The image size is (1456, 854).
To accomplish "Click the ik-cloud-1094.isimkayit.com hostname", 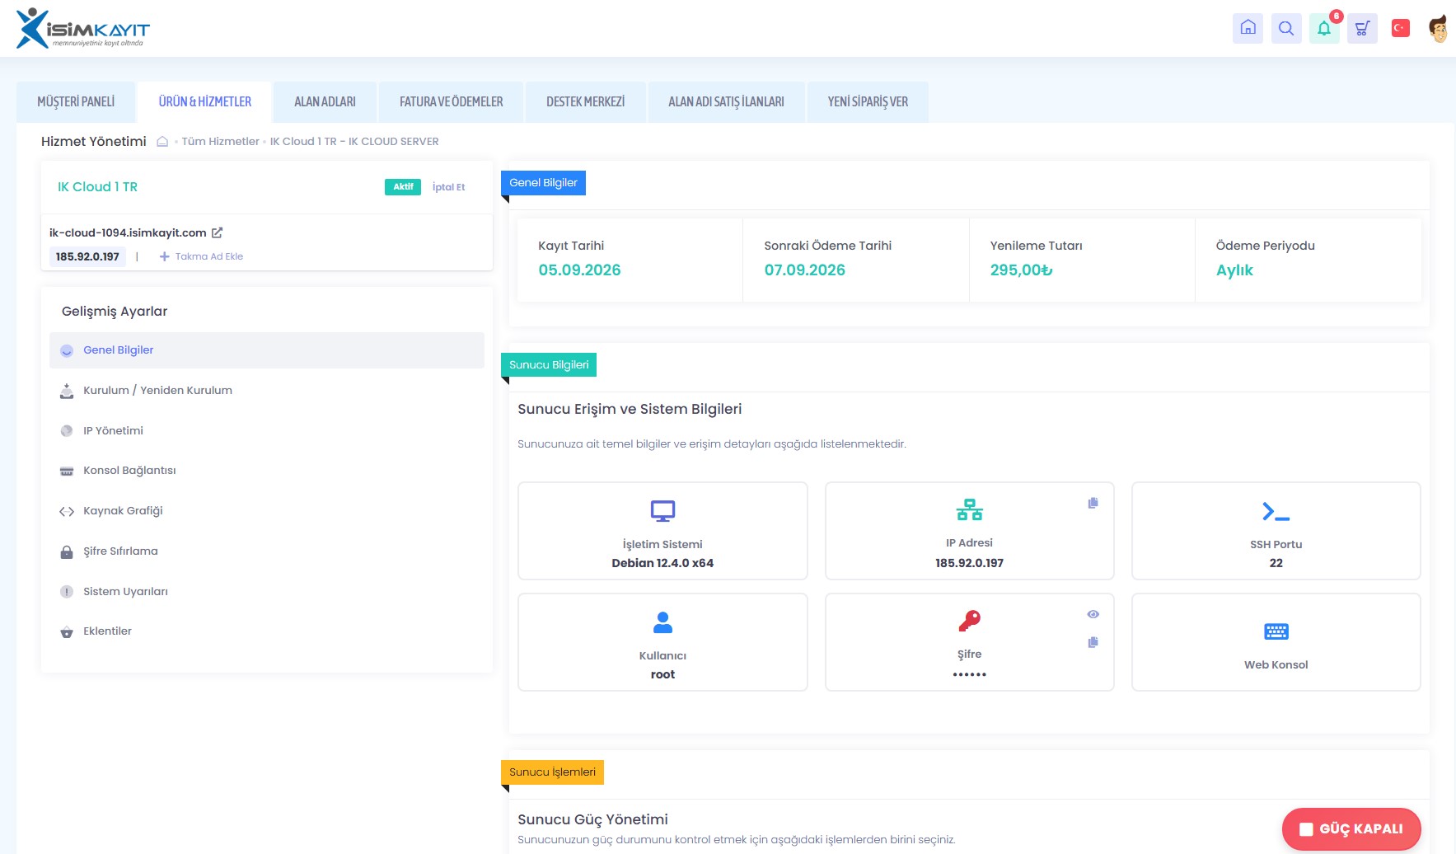I will pos(128,232).
